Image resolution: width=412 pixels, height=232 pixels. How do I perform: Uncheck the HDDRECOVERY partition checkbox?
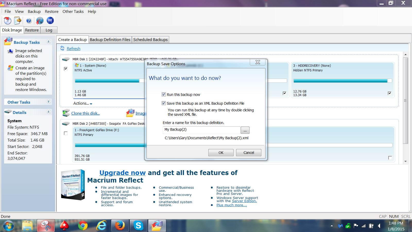[x=390, y=93]
